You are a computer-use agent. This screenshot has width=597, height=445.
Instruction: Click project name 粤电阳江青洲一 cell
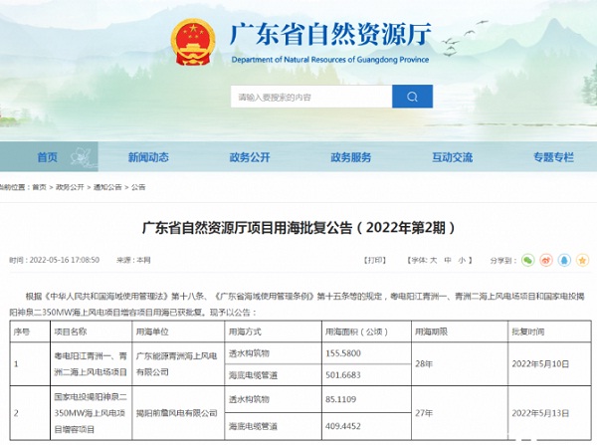click(x=91, y=363)
